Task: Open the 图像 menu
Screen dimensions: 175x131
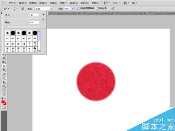Action: coord(33,3)
